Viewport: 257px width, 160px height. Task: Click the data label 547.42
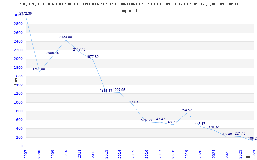click(160, 119)
